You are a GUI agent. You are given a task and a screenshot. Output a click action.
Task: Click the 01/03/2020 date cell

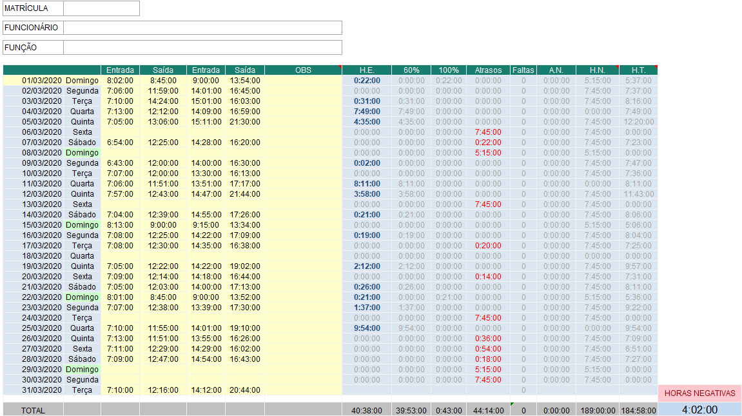[42, 81]
